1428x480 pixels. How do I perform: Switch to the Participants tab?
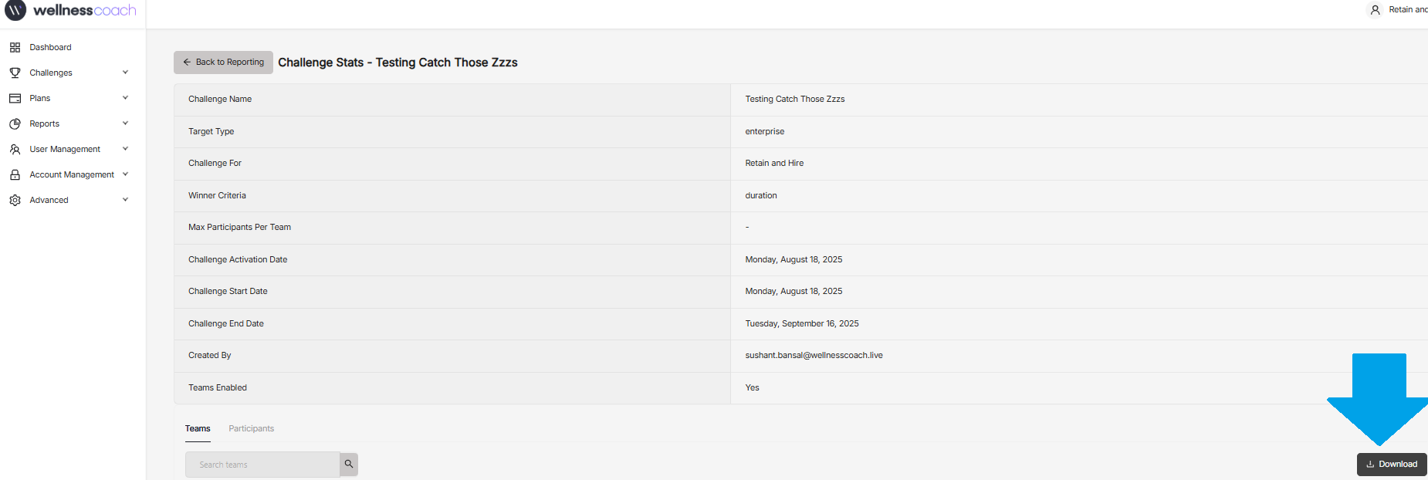point(251,429)
